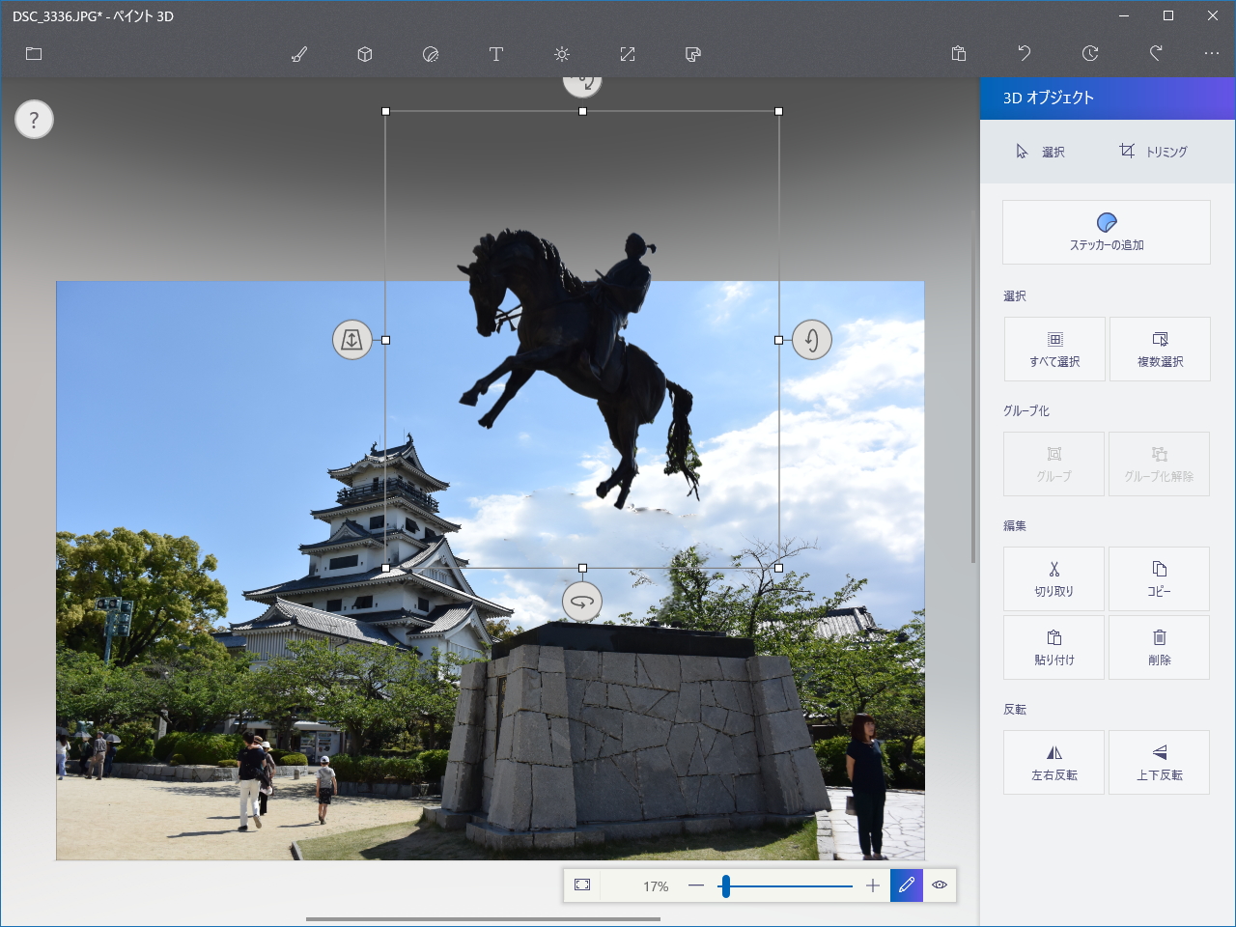
Task: Redo the last undone action
Action: coord(1156,54)
